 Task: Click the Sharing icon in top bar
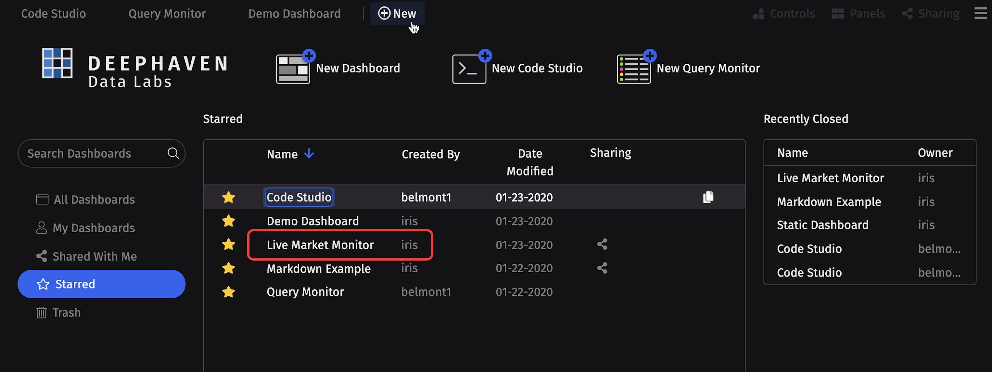tap(907, 14)
